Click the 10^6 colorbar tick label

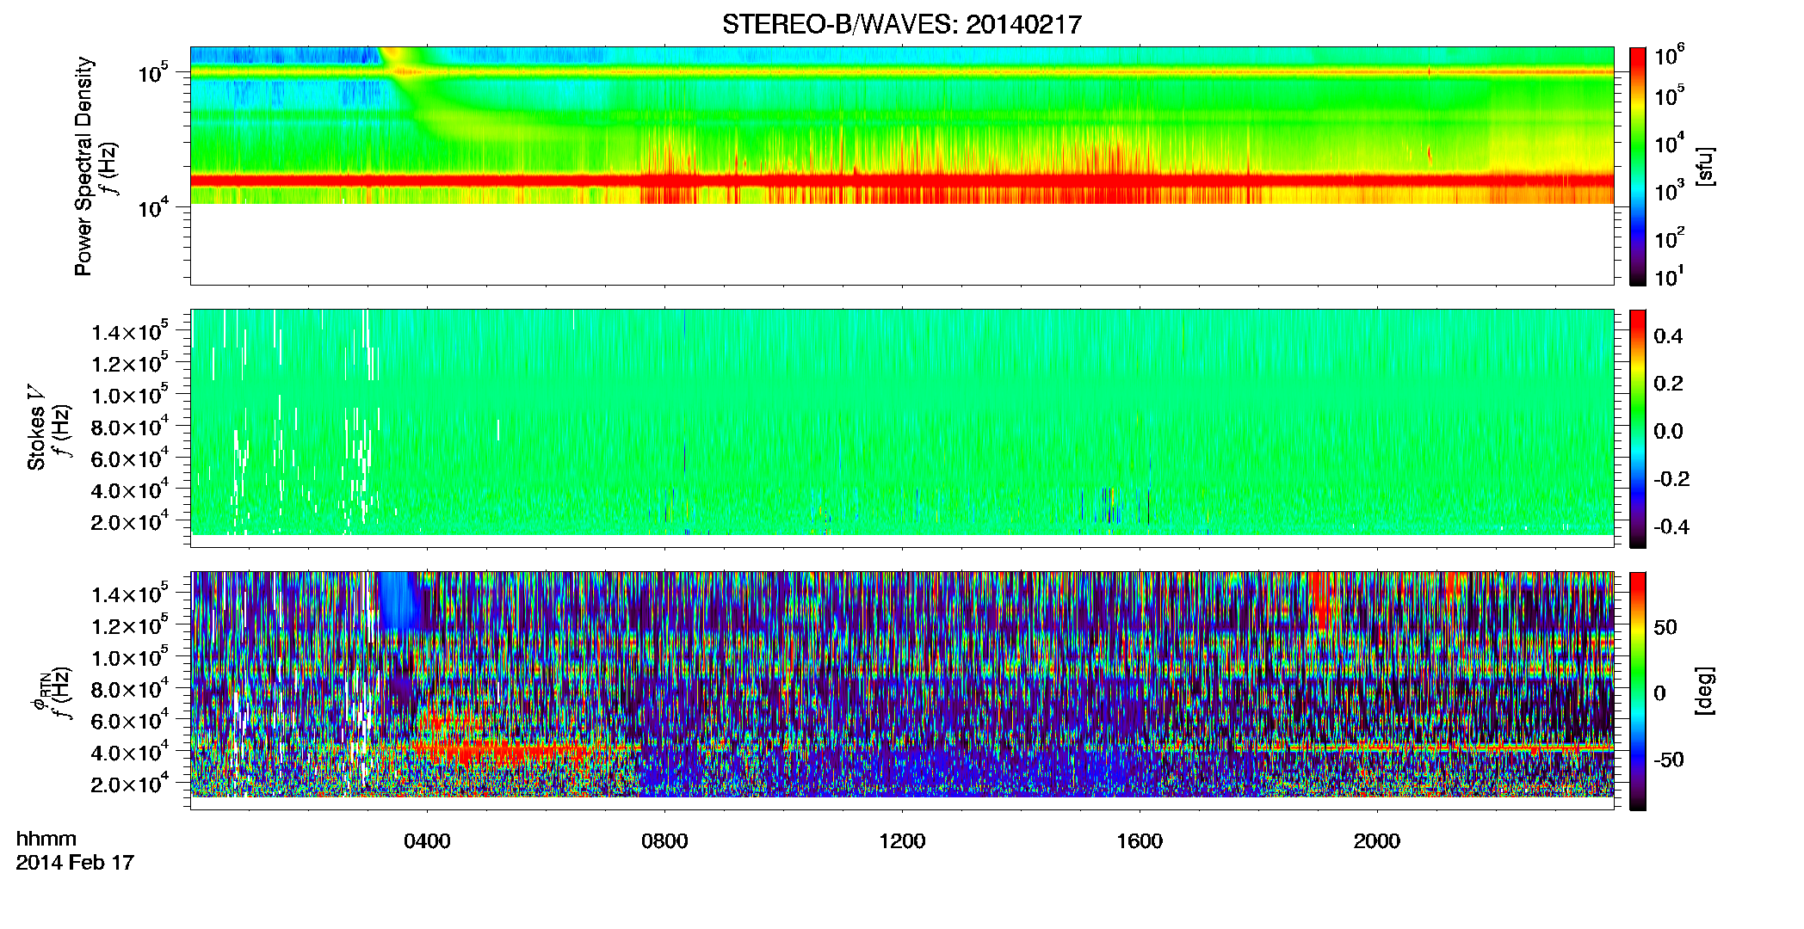[1670, 57]
